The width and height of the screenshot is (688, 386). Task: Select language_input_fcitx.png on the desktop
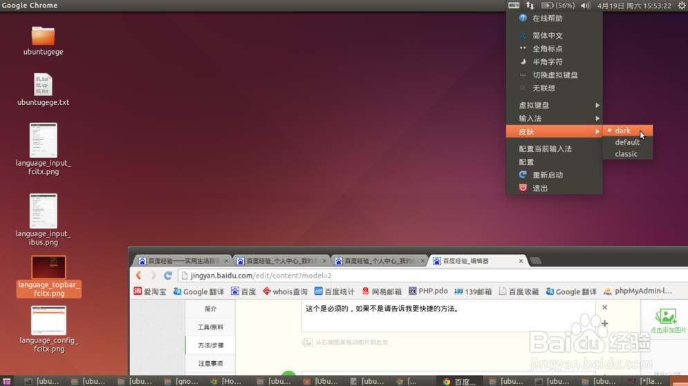(43, 149)
